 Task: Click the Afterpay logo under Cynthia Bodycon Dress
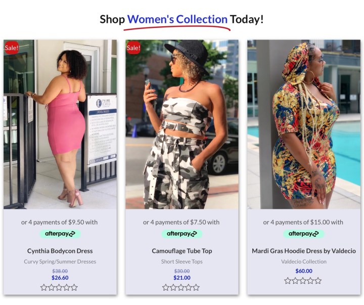pos(60,234)
